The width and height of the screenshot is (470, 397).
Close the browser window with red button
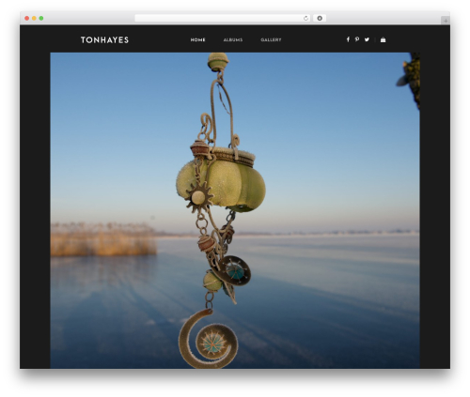(x=27, y=18)
